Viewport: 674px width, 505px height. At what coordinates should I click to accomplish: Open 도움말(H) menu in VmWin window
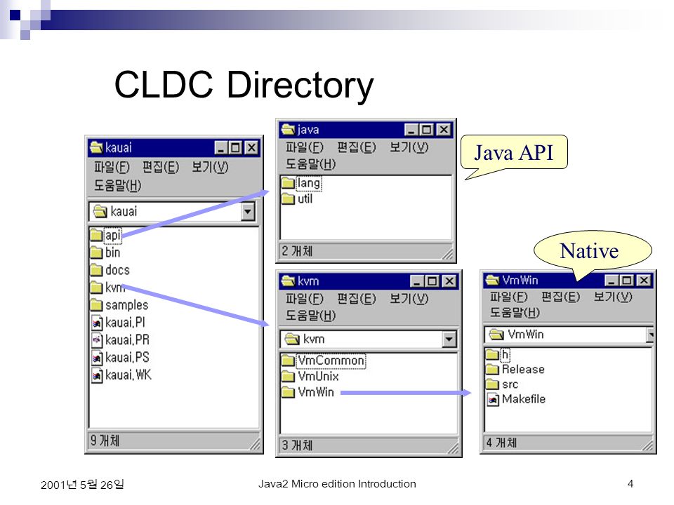point(515,313)
